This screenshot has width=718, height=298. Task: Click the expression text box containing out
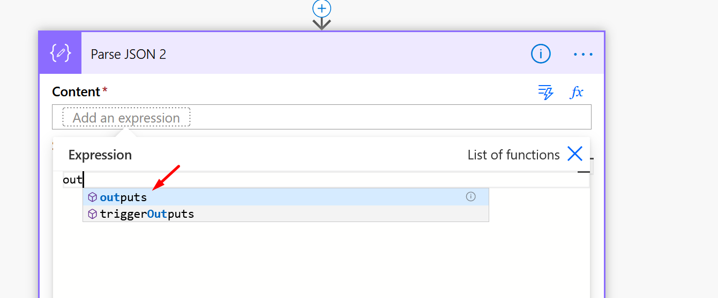coord(326,180)
